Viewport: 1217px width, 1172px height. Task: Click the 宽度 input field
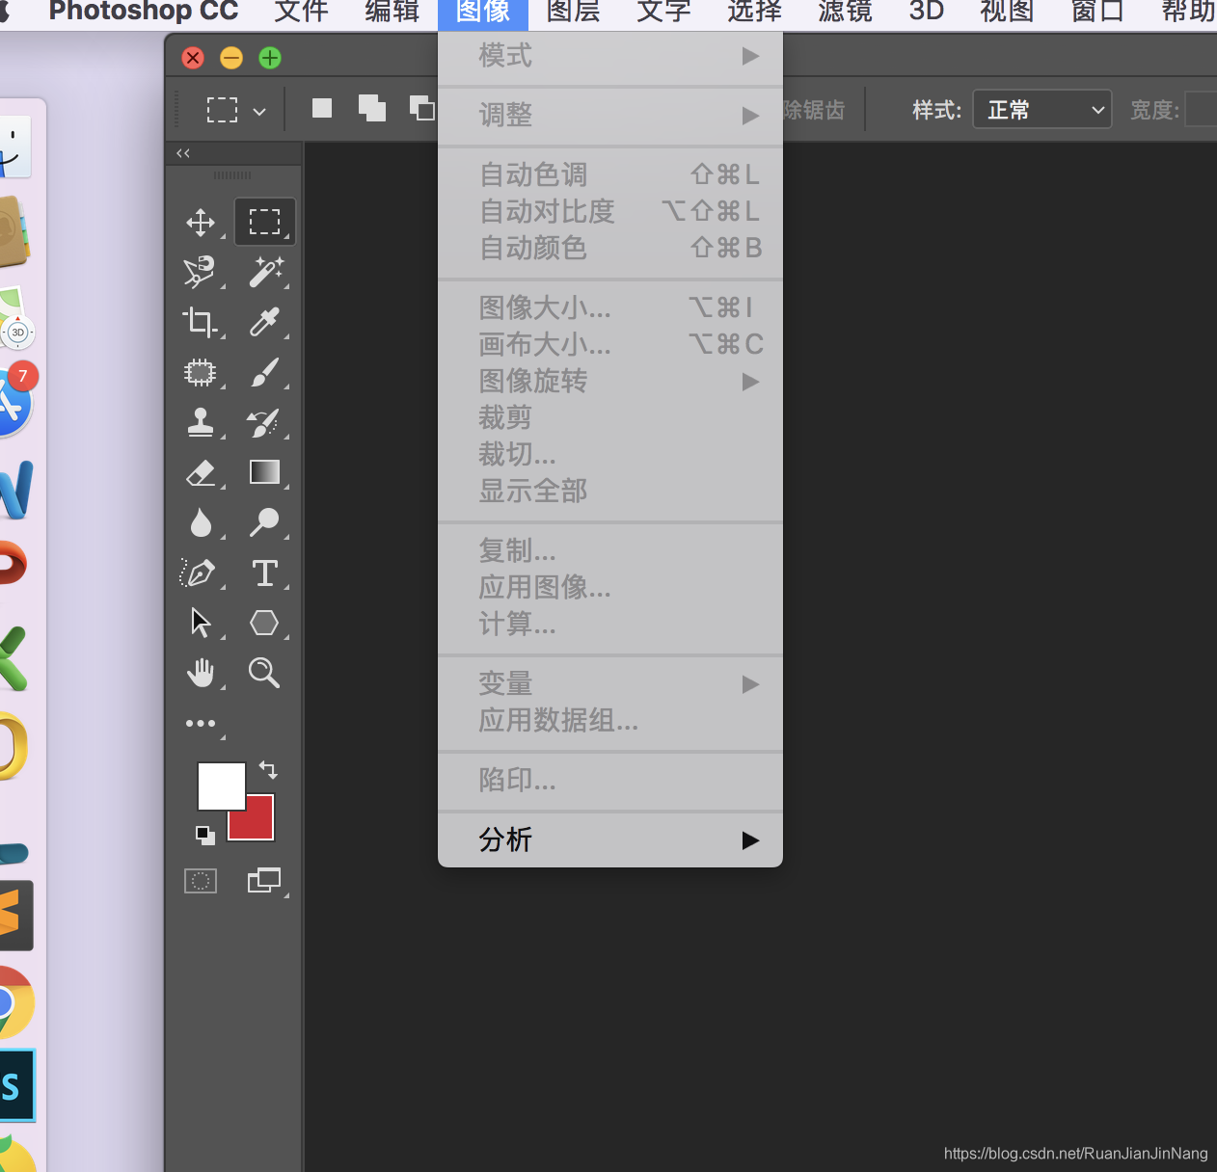coord(1201,110)
